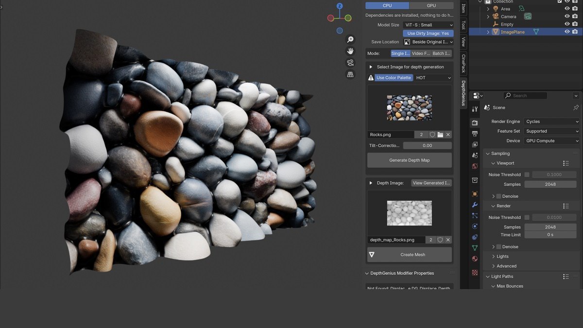
Task: Open the World properties tab icon
Action: [x=475, y=166]
